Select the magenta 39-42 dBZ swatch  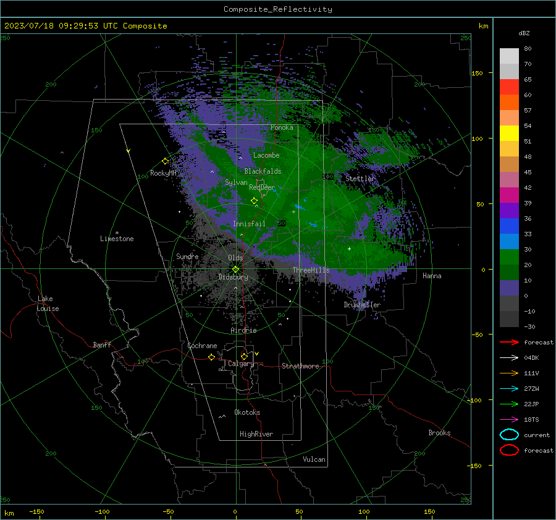[509, 195]
